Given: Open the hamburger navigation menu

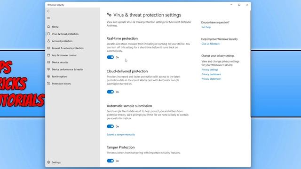Looking at the screenshot, I should coord(48,18).
